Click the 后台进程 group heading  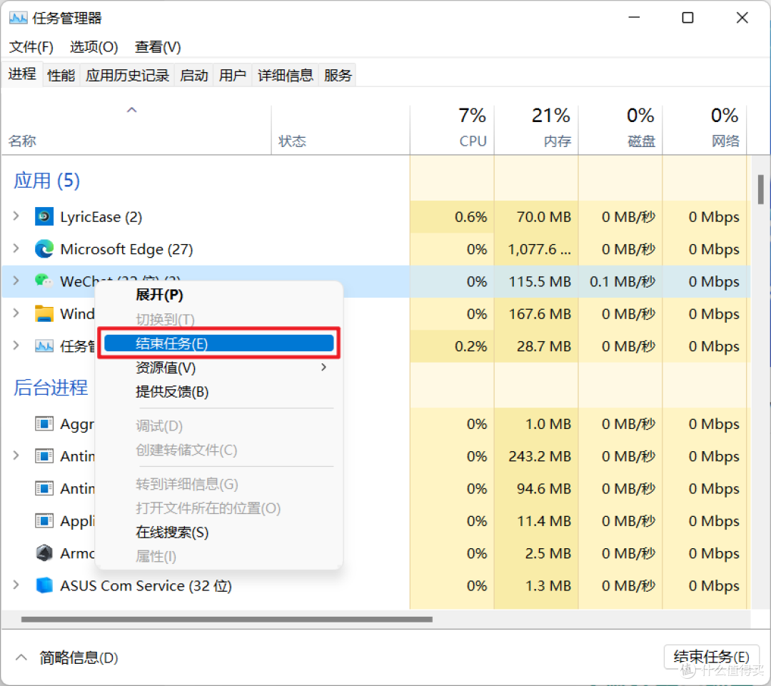51,388
